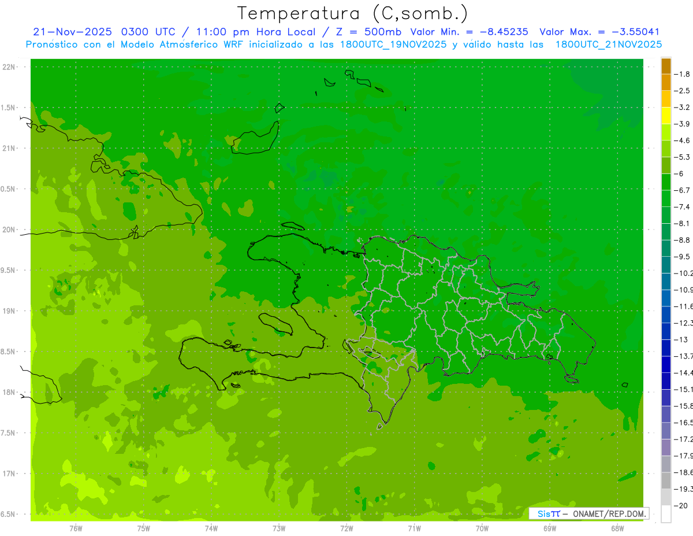Click the legend value "-9.5"
This screenshot has width=693, height=536.
[x=683, y=256]
